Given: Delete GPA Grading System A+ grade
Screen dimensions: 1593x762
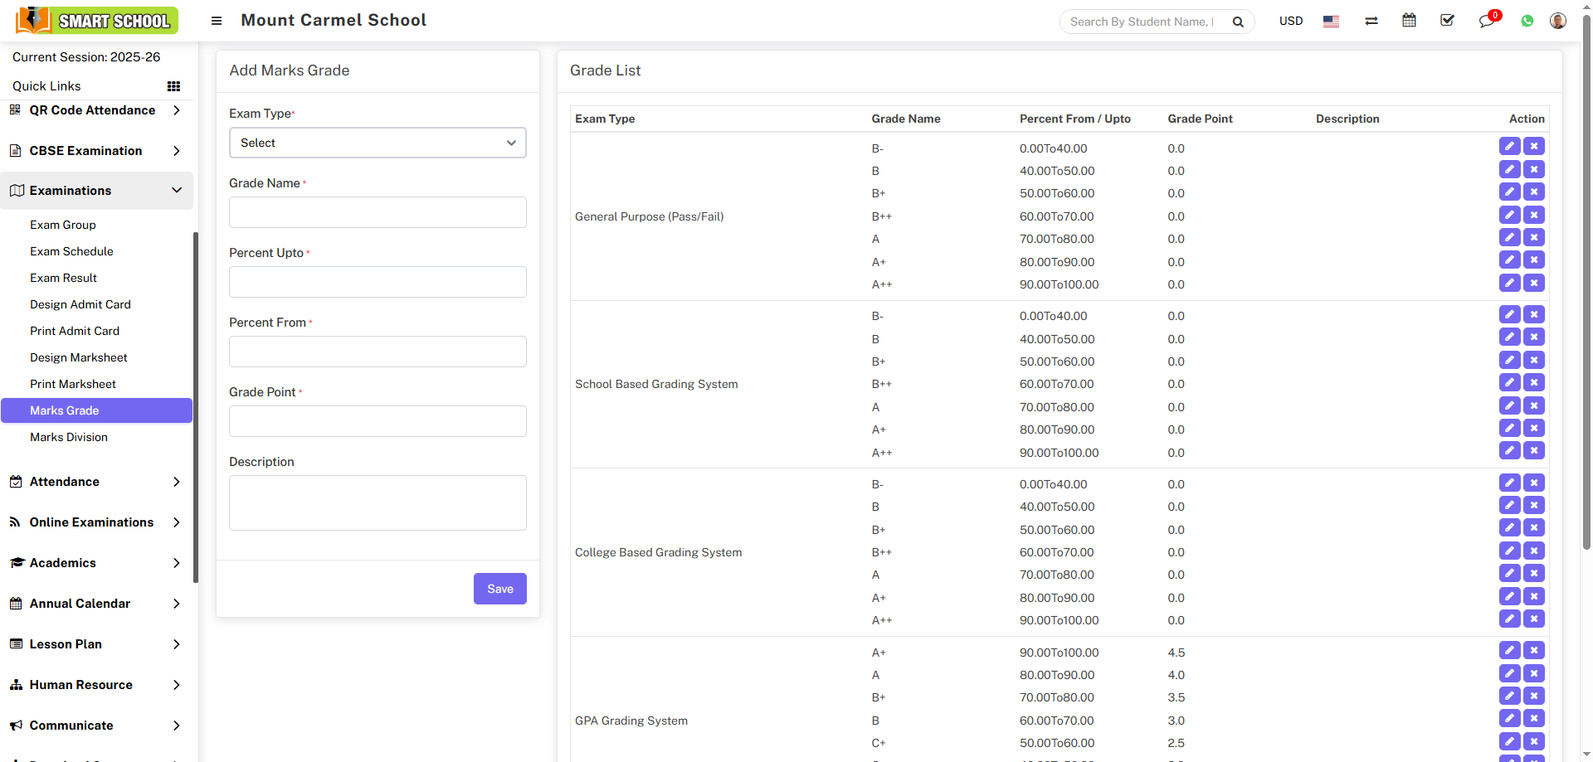Looking at the screenshot, I should click(1534, 651).
